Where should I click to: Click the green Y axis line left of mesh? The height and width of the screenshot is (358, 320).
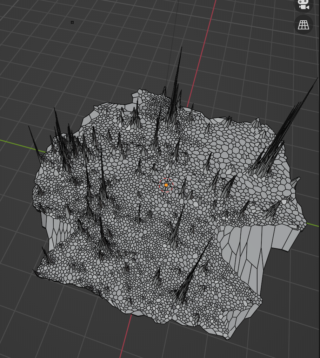click(x=18, y=144)
